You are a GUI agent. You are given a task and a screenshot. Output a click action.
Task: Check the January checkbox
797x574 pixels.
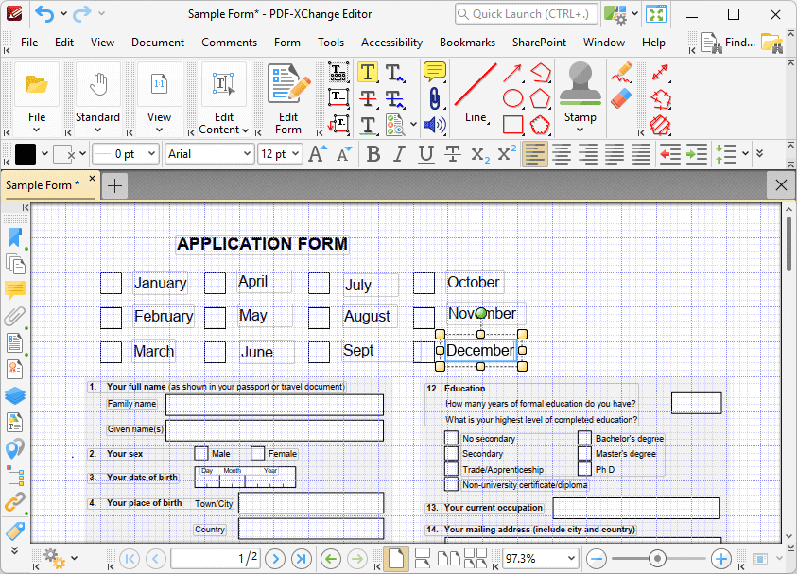(x=111, y=283)
